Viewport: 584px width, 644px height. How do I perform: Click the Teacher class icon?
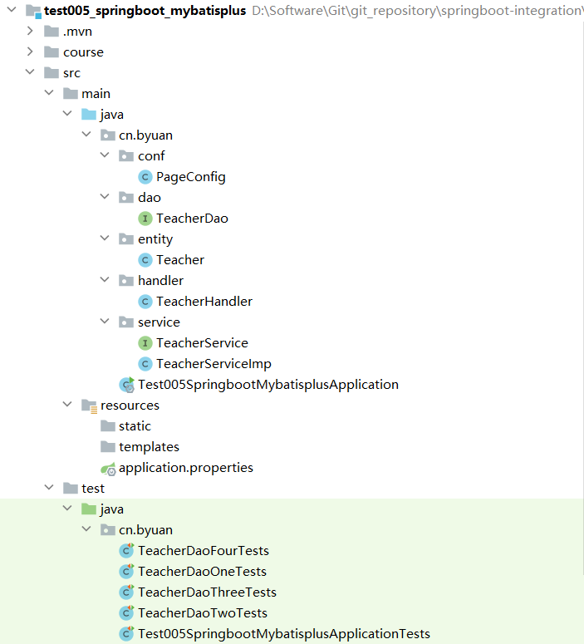pyautogui.click(x=145, y=260)
